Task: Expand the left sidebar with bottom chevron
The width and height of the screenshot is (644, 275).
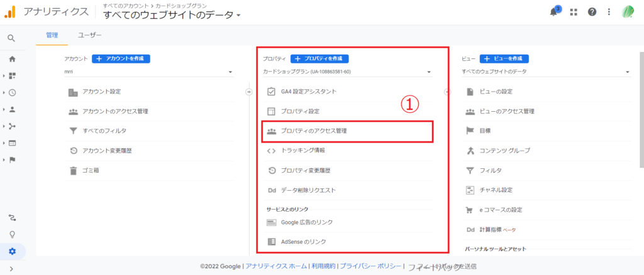Action: pos(12,269)
